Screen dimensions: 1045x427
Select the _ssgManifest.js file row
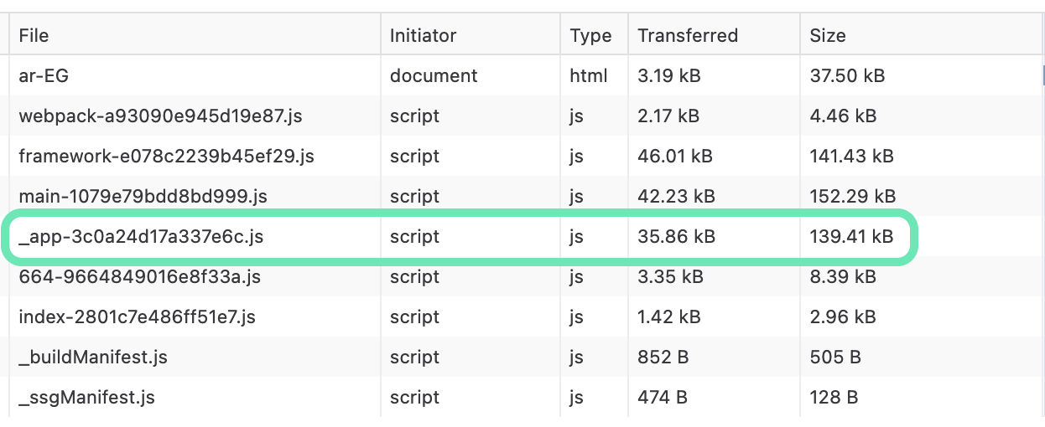tap(86, 397)
